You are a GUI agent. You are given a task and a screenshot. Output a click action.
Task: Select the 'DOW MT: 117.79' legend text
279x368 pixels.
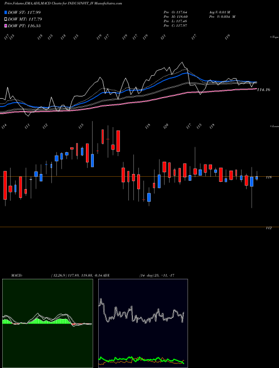[25, 19]
